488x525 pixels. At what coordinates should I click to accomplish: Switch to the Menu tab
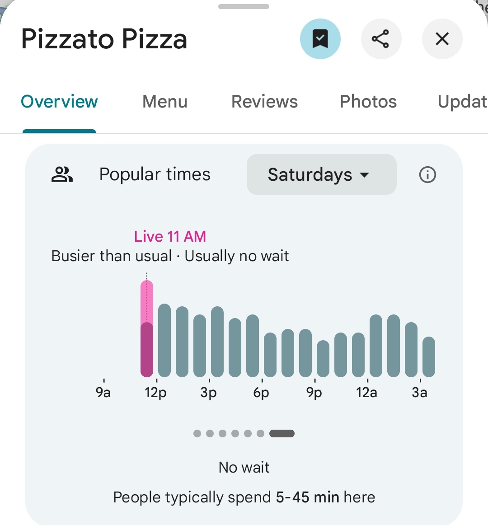click(x=165, y=102)
